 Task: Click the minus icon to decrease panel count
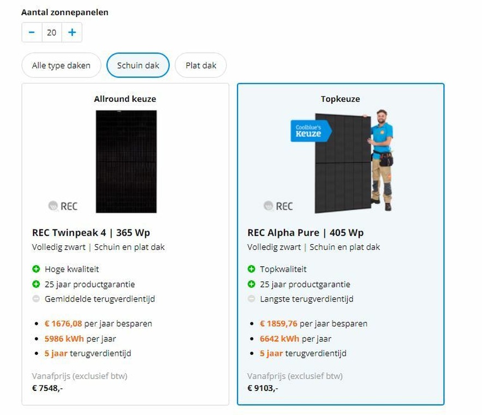(31, 32)
